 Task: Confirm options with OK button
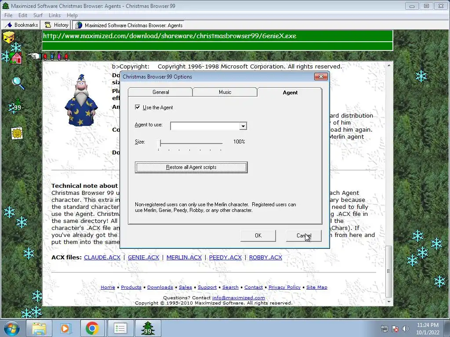click(258, 236)
